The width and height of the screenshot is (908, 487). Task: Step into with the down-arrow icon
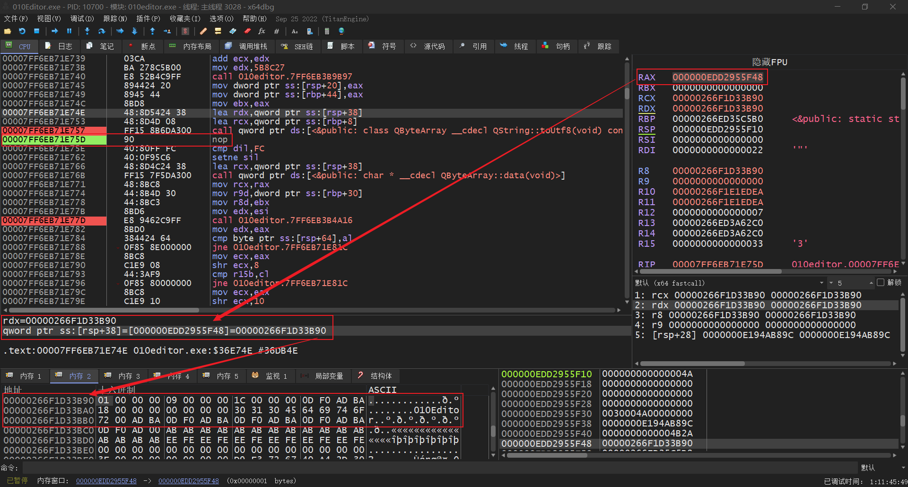click(87, 31)
